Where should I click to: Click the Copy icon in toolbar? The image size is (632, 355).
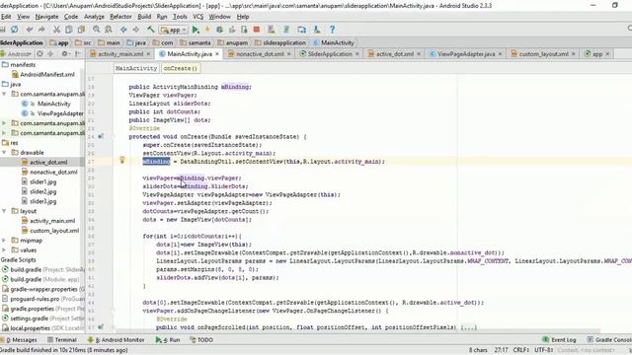coord(69,30)
